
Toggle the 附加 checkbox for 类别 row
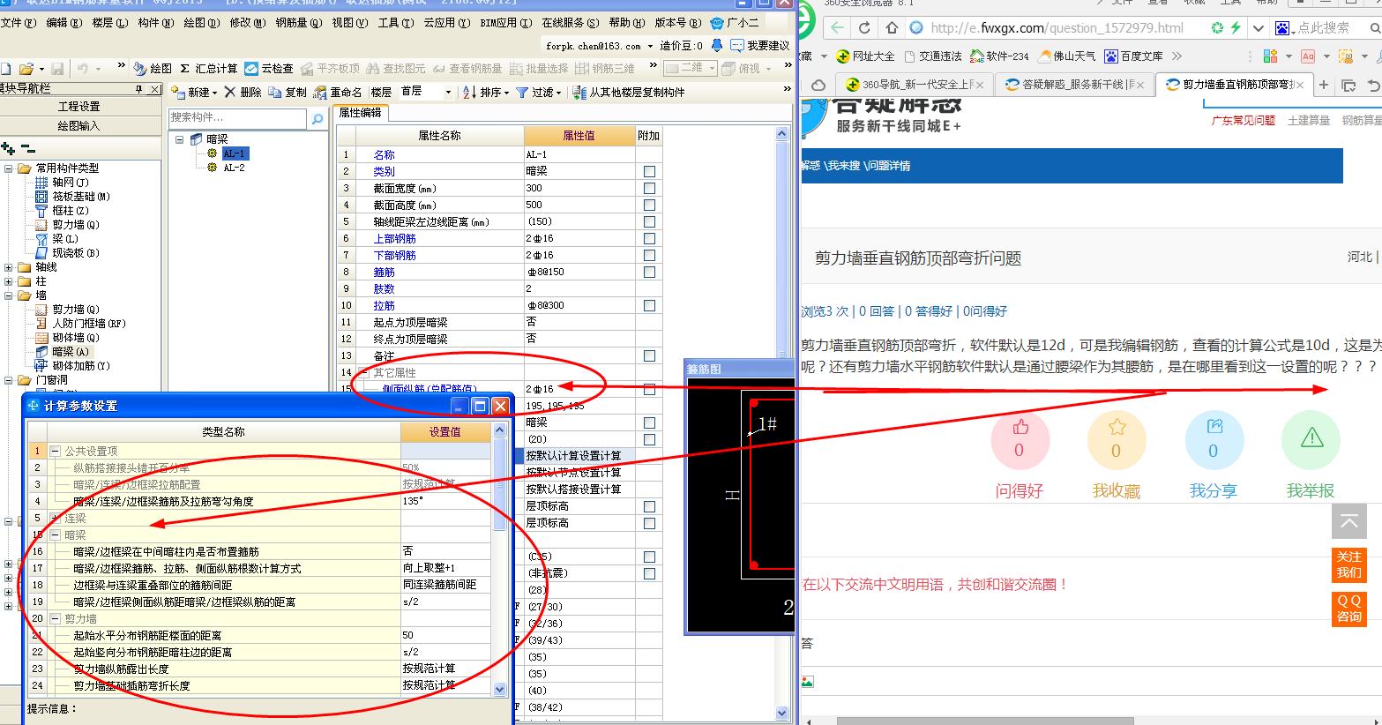coord(649,171)
